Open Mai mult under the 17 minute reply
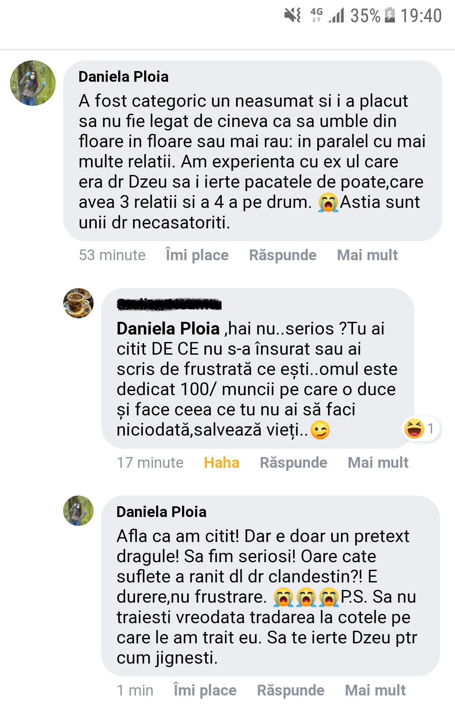Viewport: 455px width, 716px height. click(378, 463)
